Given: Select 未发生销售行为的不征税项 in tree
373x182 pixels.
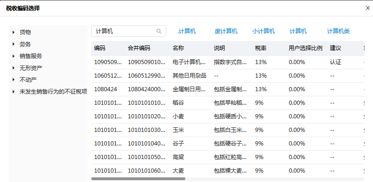Looking at the screenshot, I should coord(53,92).
